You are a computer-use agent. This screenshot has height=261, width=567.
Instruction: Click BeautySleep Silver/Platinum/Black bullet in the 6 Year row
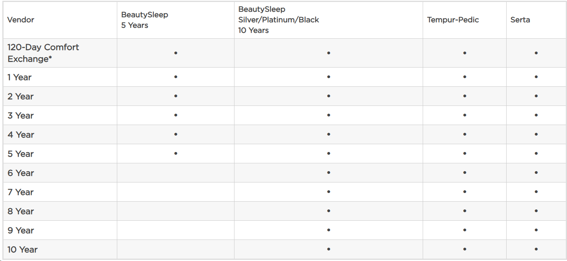pyautogui.click(x=329, y=173)
